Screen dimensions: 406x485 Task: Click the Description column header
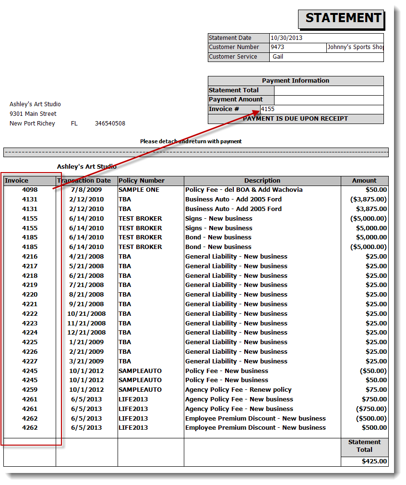(x=262, y=181)
